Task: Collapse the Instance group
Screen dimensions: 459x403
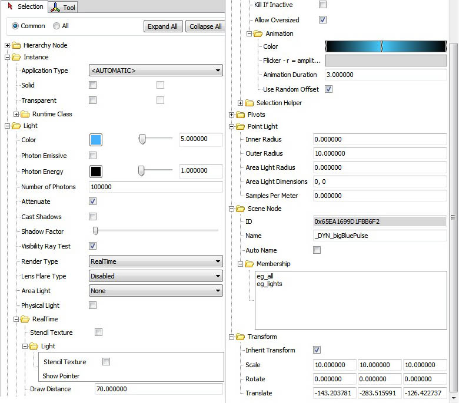Action: (x=8, y=58)
